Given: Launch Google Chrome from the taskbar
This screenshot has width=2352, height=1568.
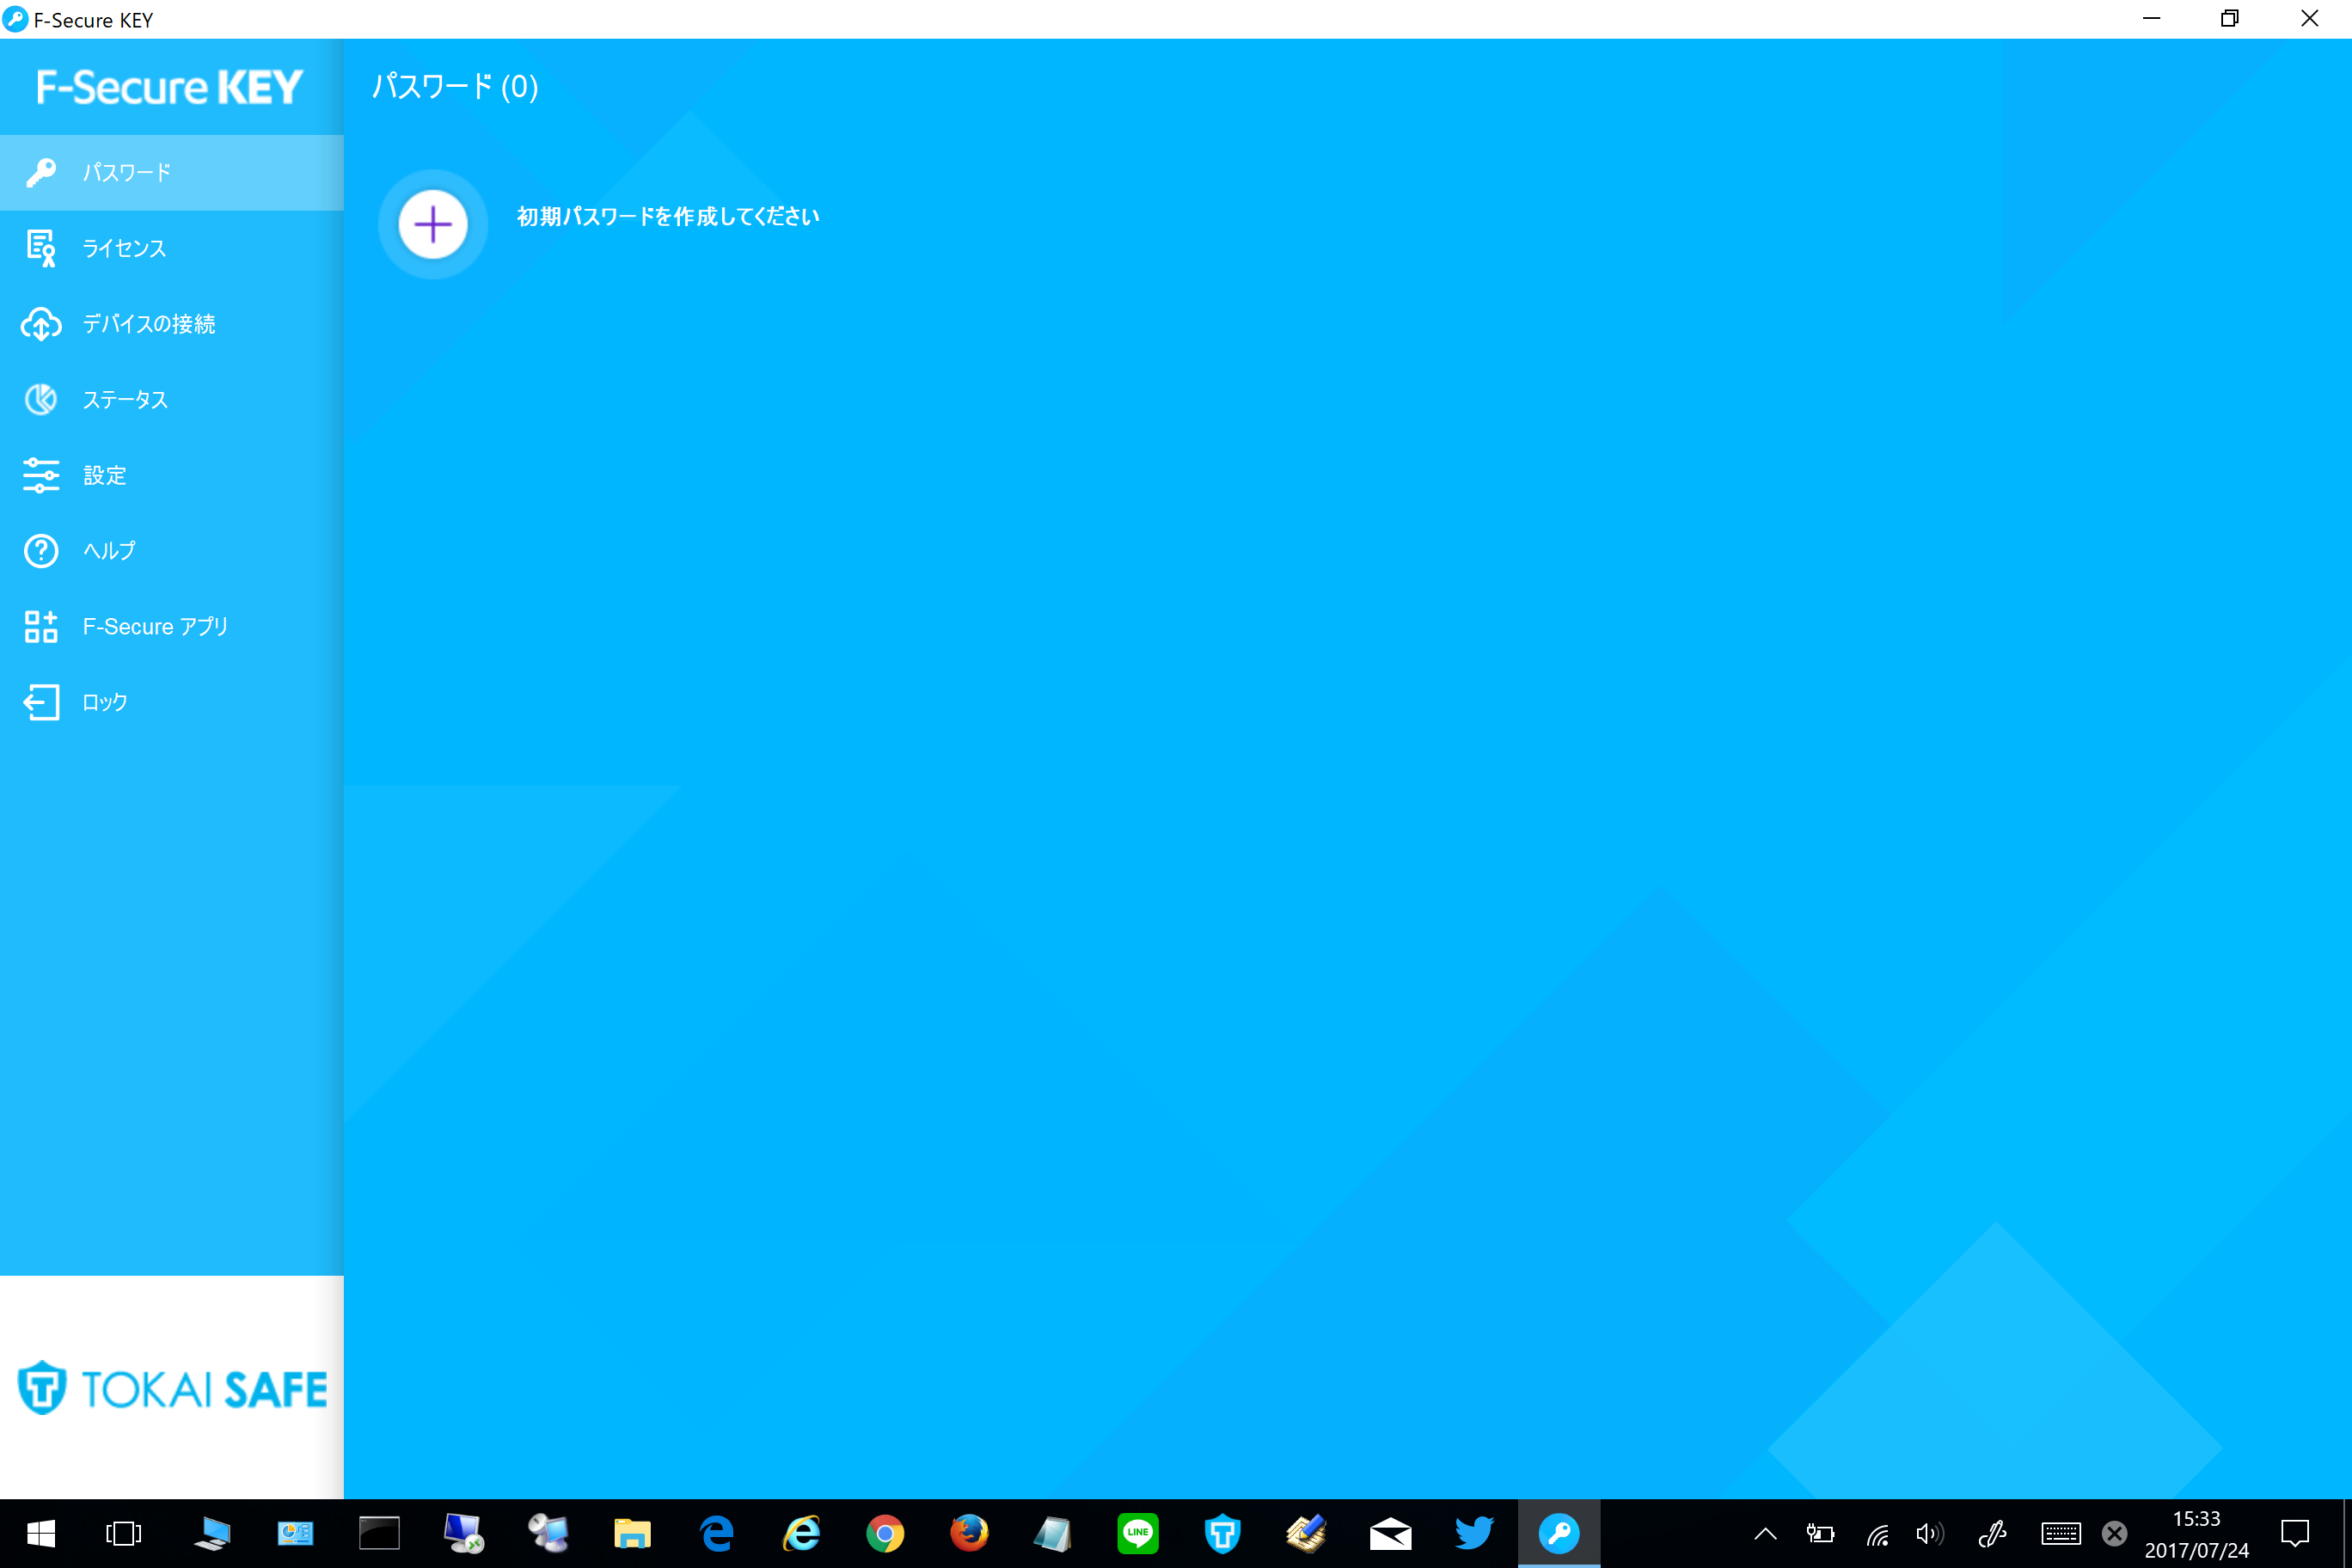Looking at the screenshot, I should [x=885, y=1533].
